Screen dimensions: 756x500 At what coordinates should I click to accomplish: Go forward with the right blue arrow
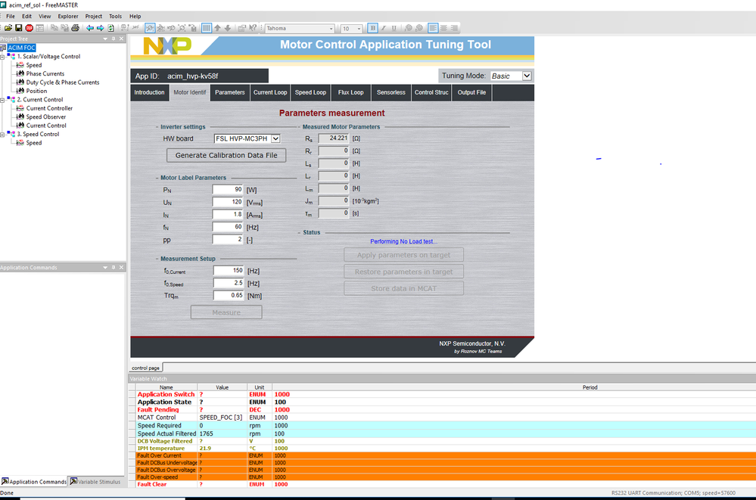pos(101,28)
